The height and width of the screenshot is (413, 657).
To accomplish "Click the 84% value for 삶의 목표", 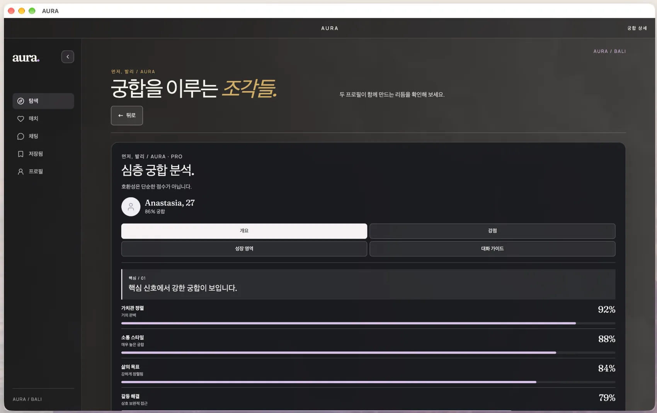I will [607, 368].
